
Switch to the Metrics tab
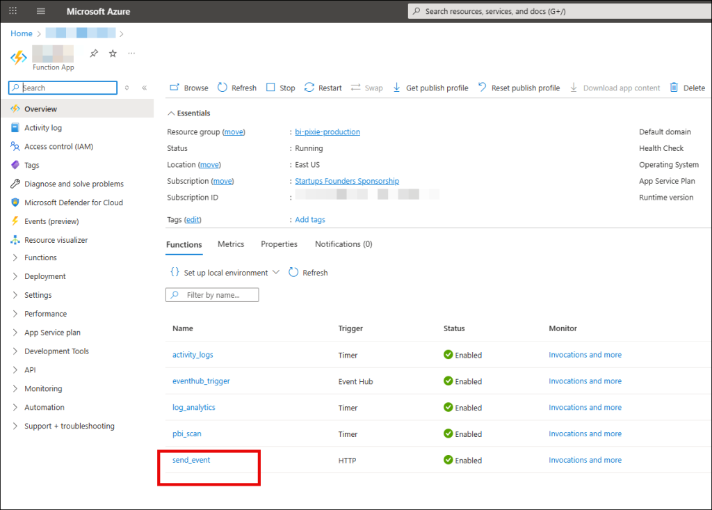point(231,244)
